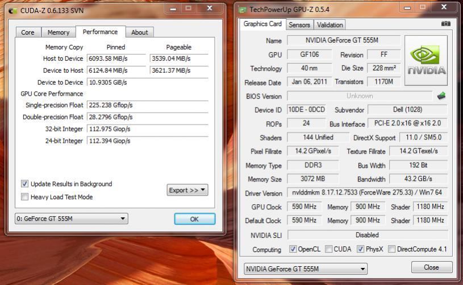This screenshot has height=285, width=463.
Task: Click the Memory Size field 3072 MB
Action: point(312,179)
